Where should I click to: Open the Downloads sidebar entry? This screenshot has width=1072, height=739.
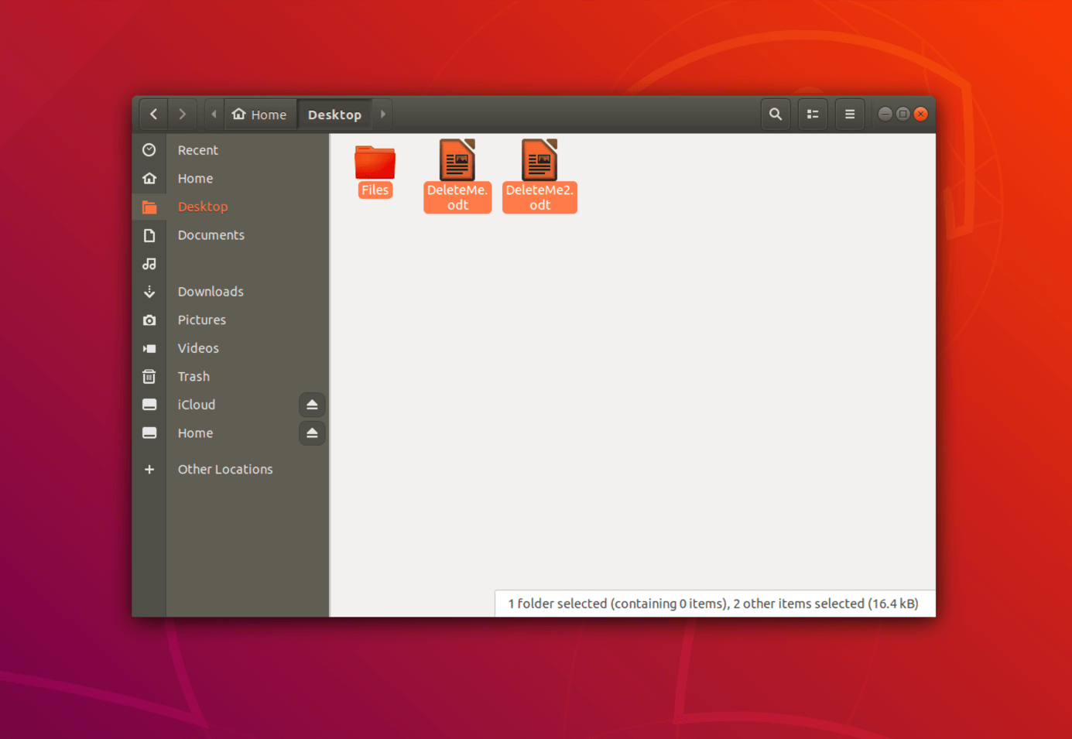tap(210, 291)
